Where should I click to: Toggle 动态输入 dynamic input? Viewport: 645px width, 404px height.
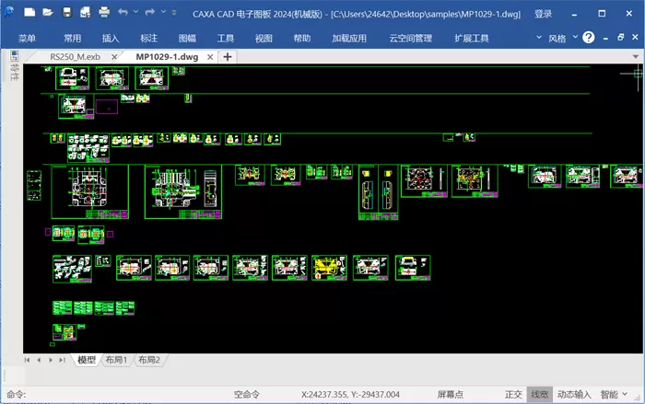click(x=574, y=394)
